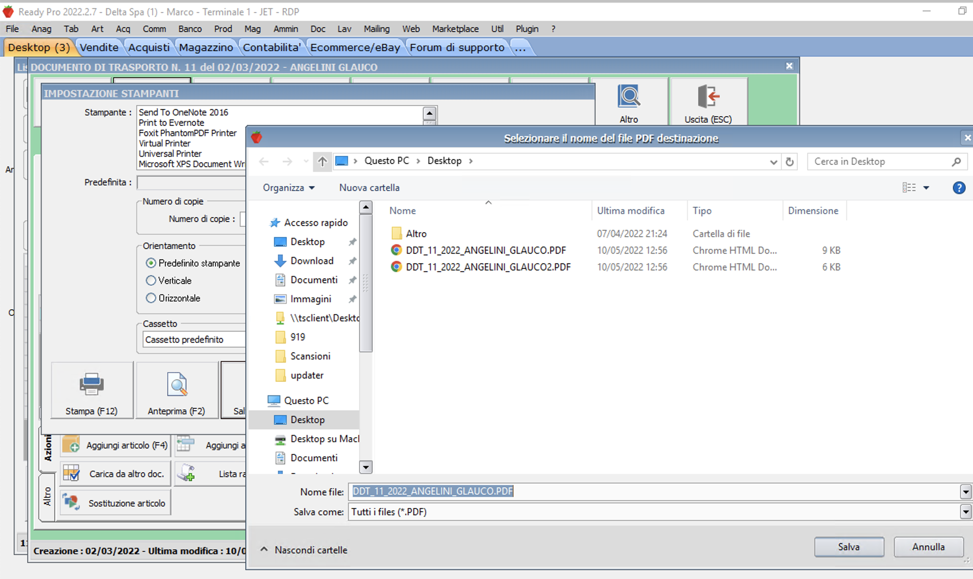The image size is (973, 579).
Task: Click the Annulla button
Action: tap(928, 547)
